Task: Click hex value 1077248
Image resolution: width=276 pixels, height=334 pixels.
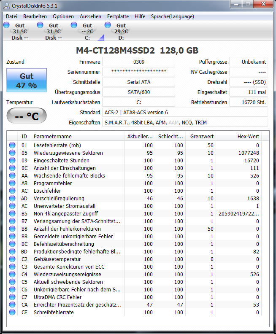Action: coord(249,153)
